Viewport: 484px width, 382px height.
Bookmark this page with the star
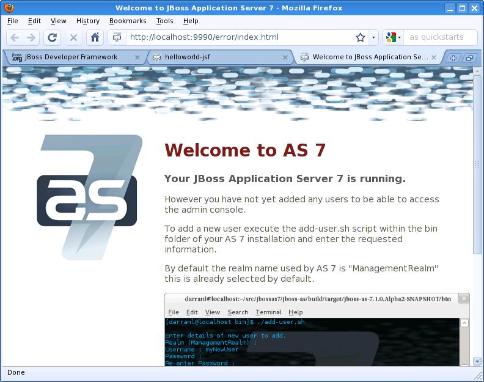(360, 38)
